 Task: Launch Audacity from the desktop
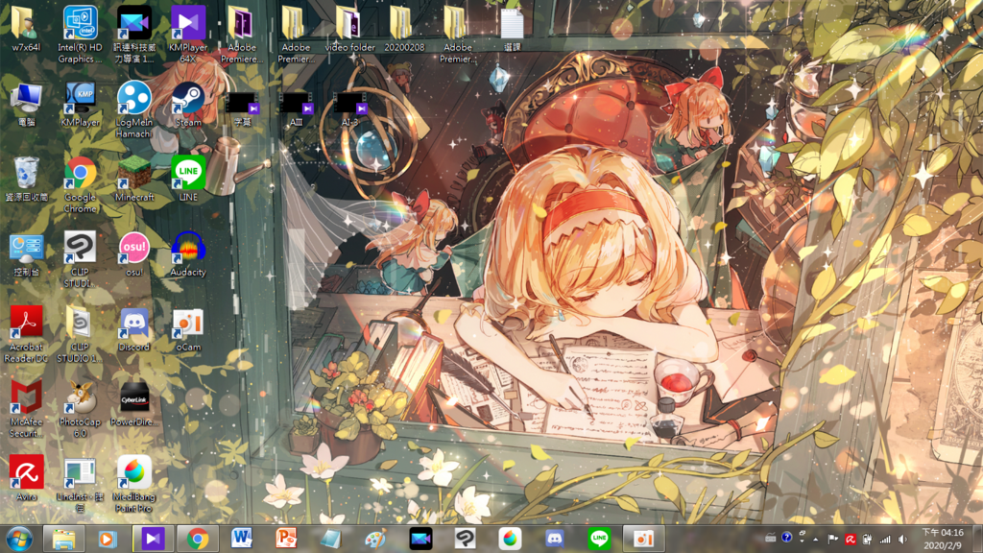(188, 254)
